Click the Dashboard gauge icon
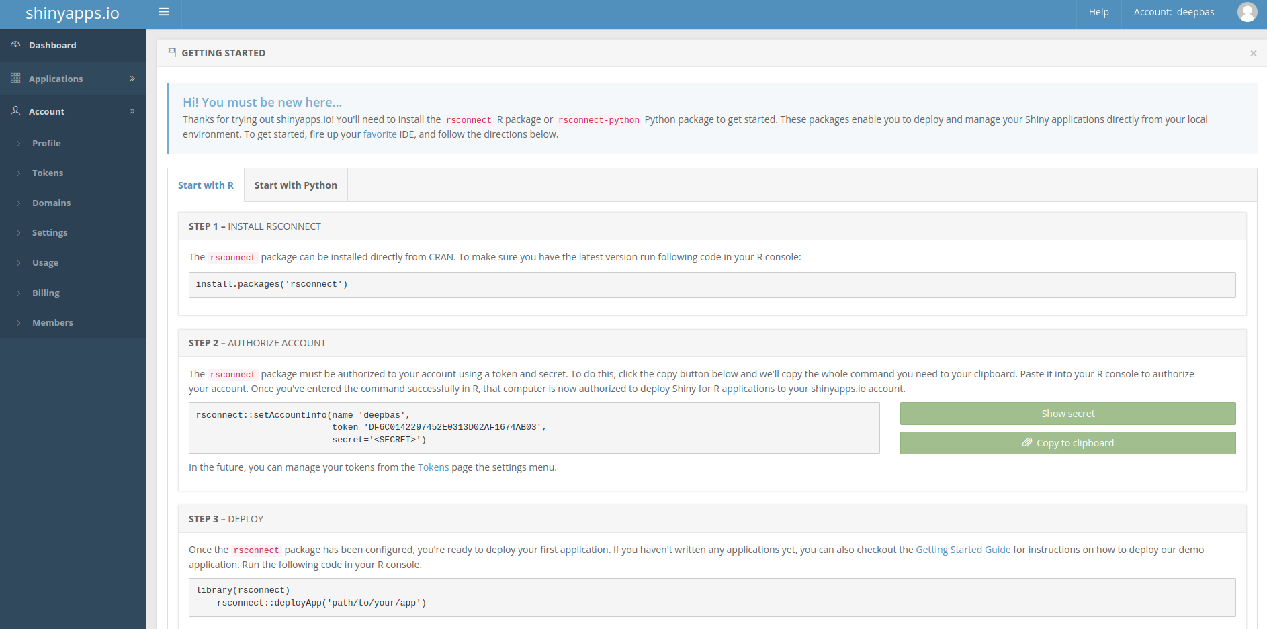The width and height of the screenshot is (1267, 629). pyautogui.click(x=15, y=45)
